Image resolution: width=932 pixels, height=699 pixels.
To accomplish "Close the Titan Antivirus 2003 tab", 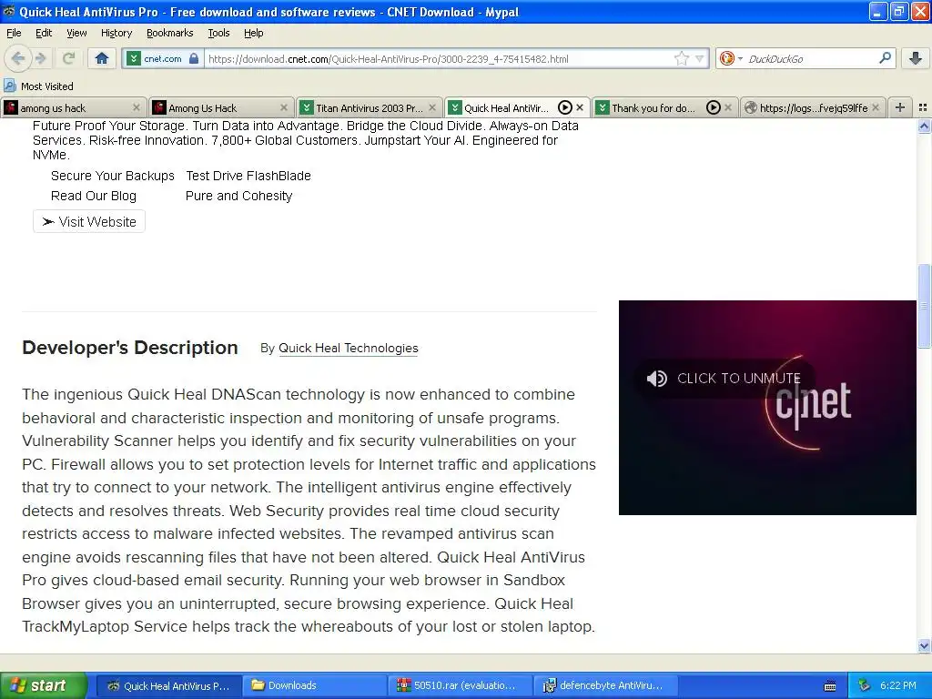I will (432, 107).
